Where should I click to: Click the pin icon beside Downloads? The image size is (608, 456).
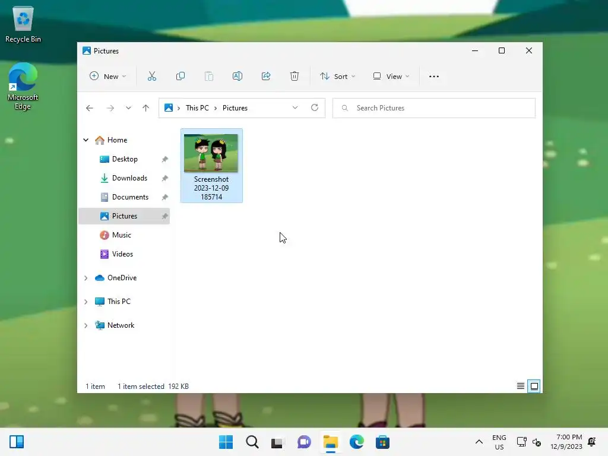[165, 178]
